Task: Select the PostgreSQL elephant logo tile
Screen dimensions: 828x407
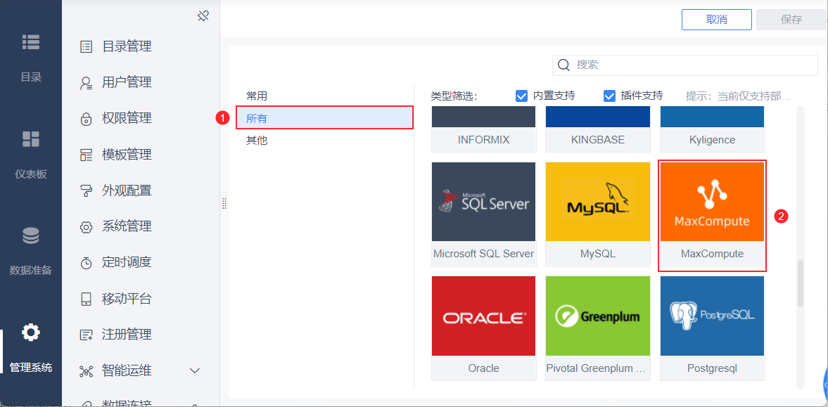Action: 713,316
